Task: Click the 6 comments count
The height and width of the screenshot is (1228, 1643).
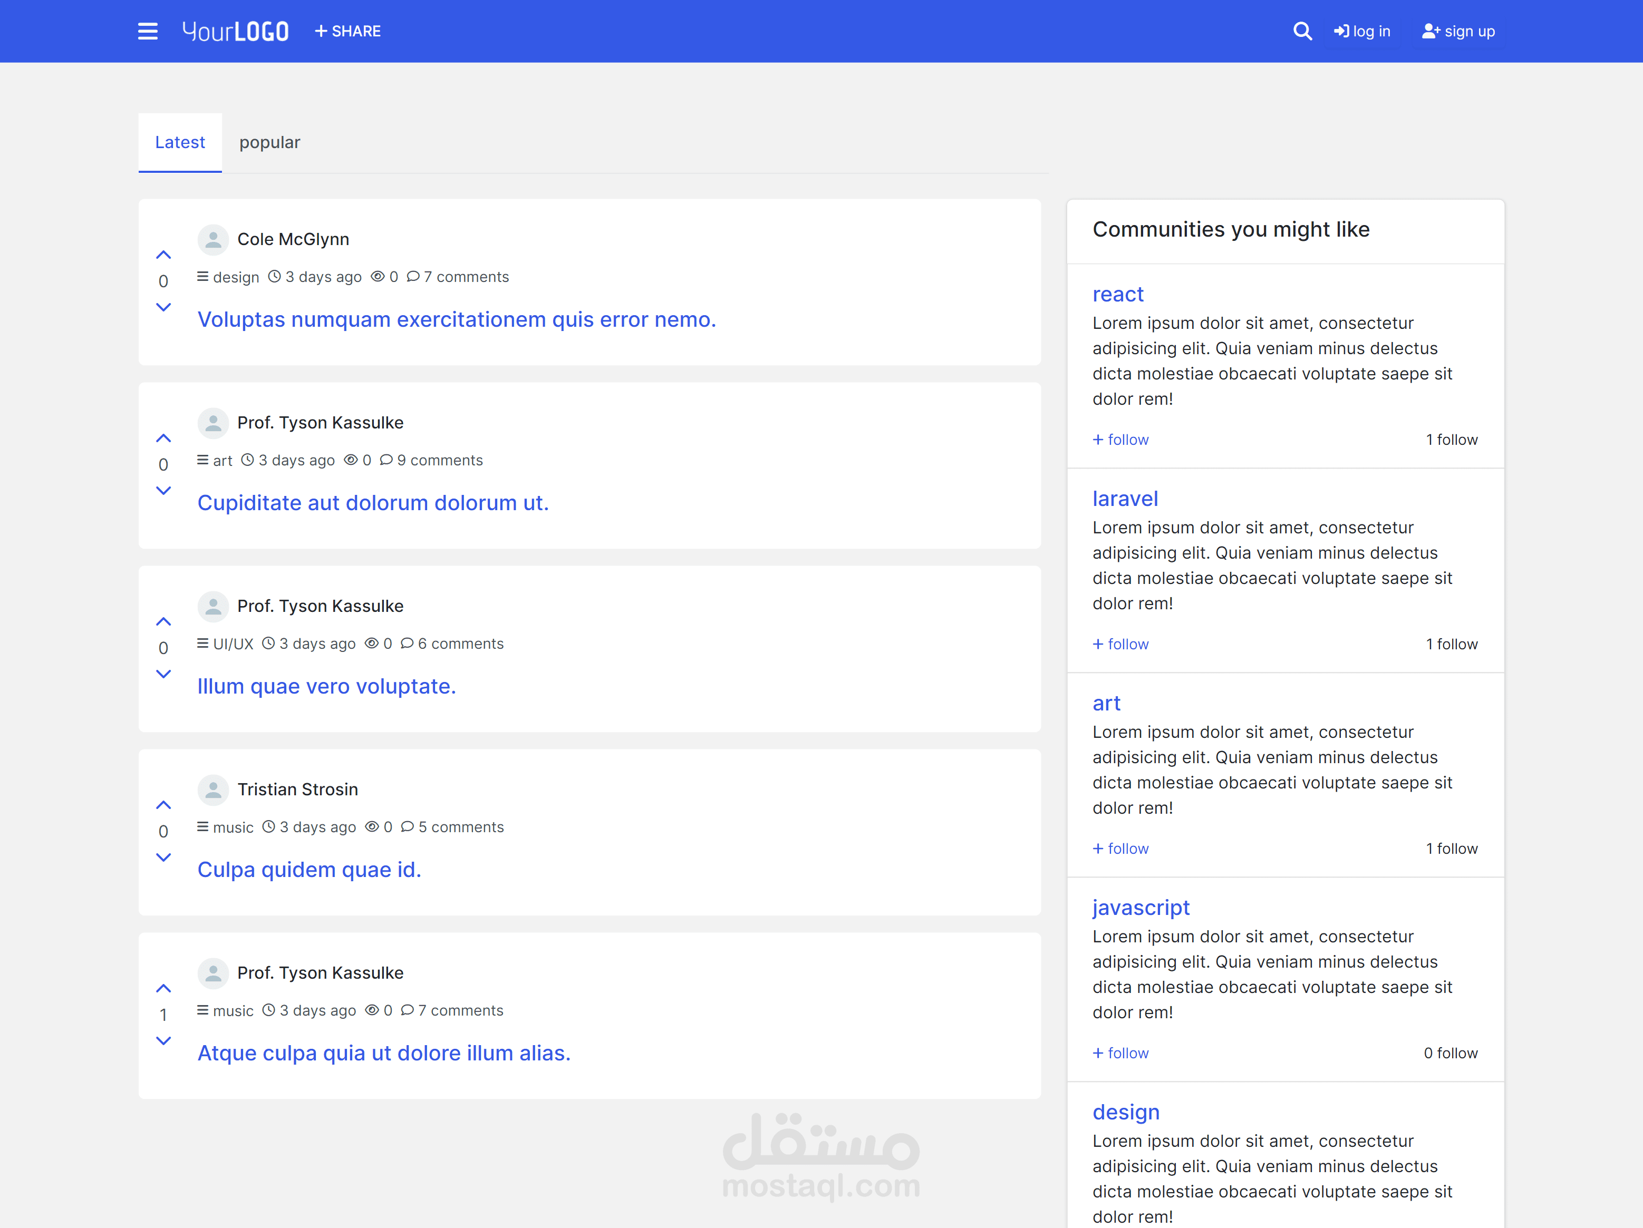Action: coord(452,644)
